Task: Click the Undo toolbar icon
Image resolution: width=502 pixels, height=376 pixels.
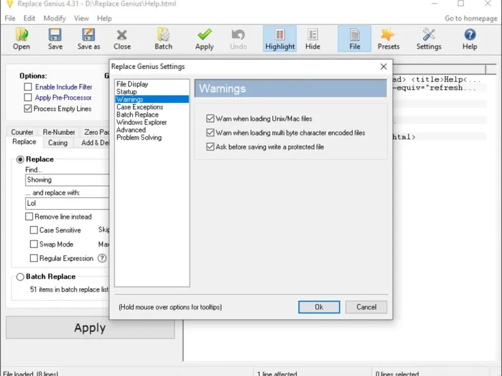Action: [238, 39]
